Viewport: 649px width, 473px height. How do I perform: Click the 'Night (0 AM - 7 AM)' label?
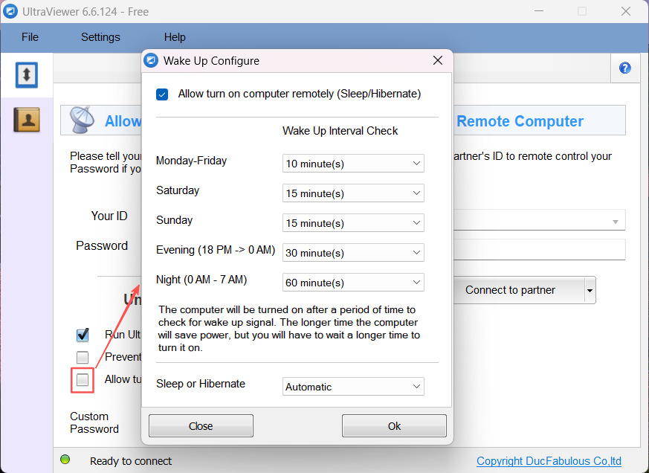coord(201,280)
